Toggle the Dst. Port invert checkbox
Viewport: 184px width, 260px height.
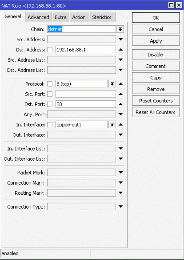point(50,104)
